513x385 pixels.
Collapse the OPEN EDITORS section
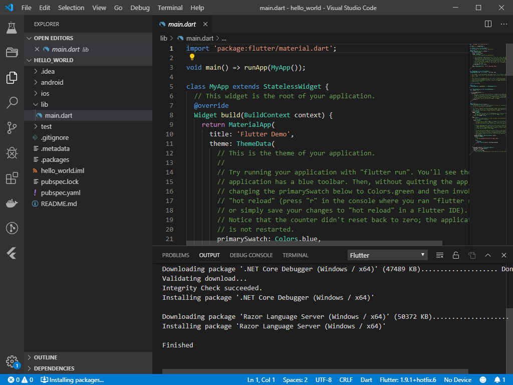[88, 38]
